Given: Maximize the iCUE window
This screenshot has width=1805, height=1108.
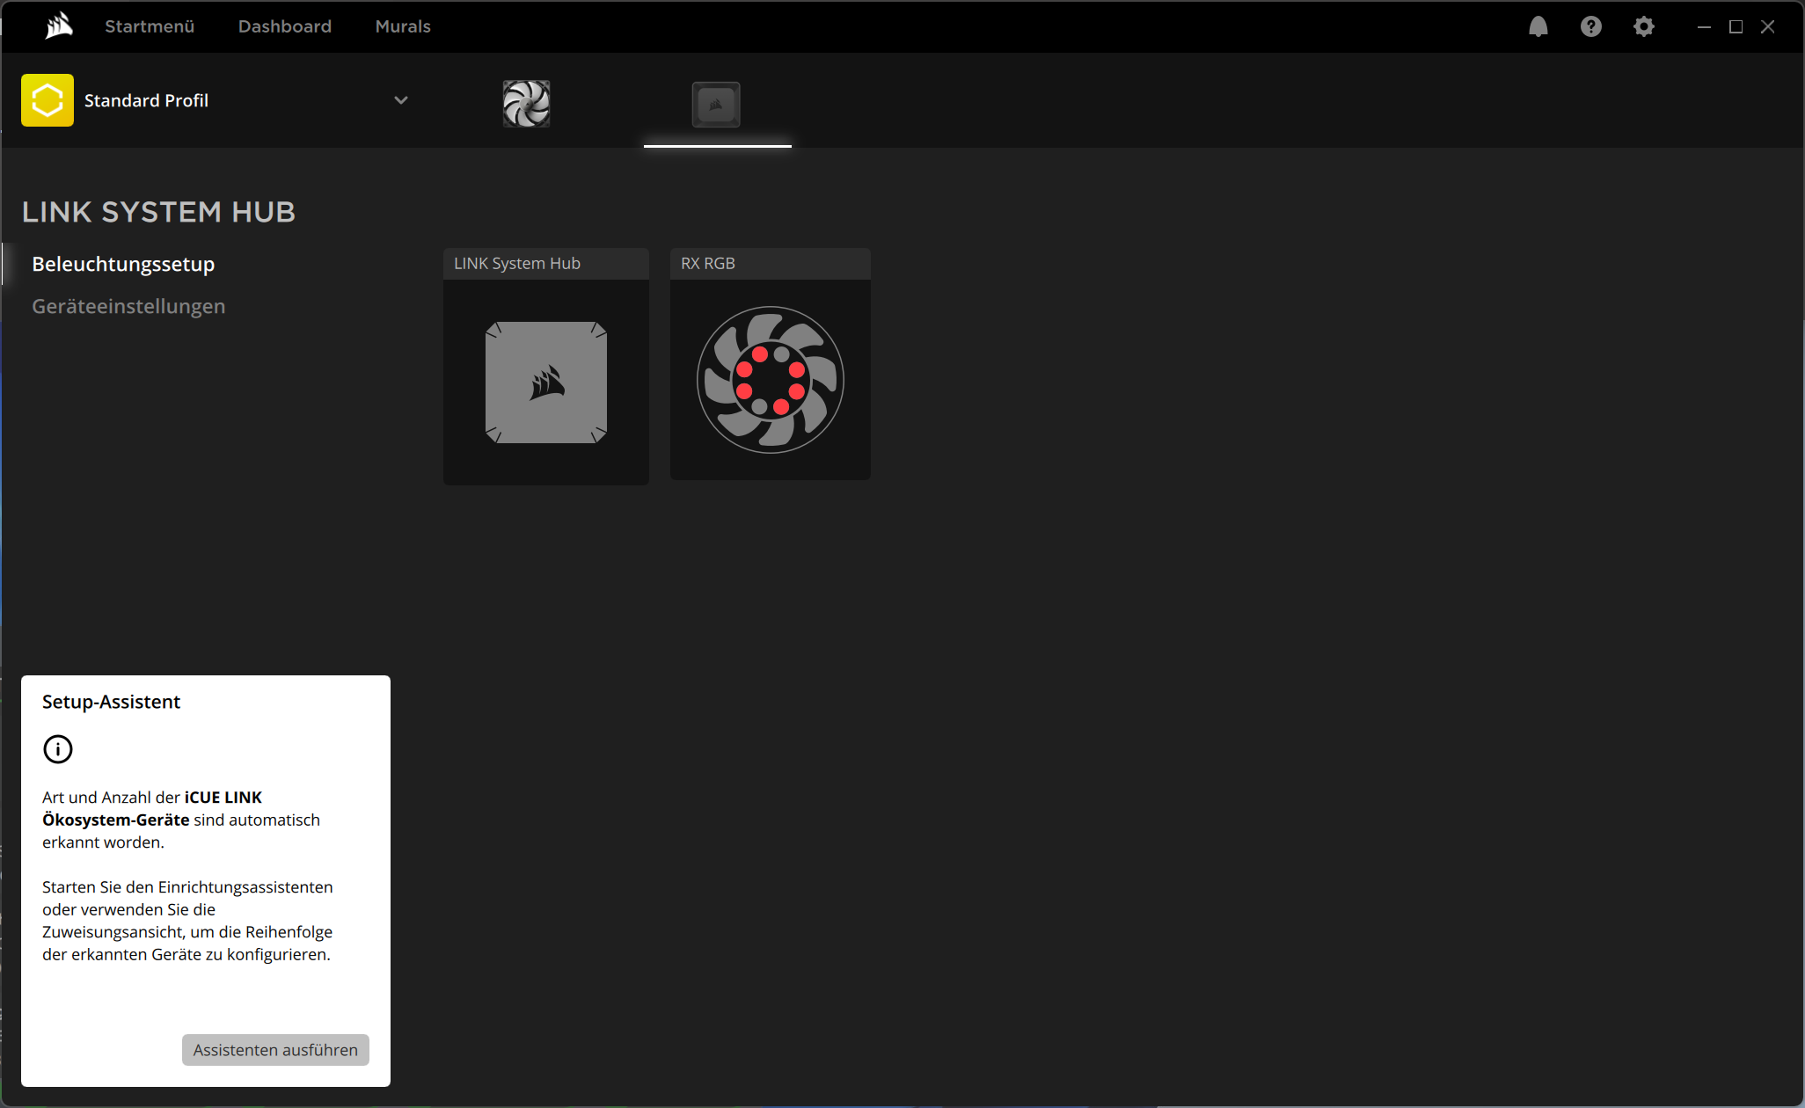Looking at the screenshot, I should pyautogui.click(x=1736, y=26).
